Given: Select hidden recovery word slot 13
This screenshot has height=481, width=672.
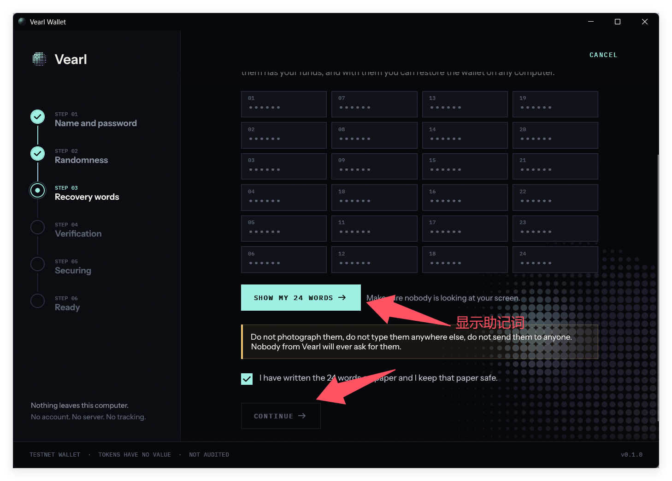Looking at the screenshot, I should tap(465, 104).
